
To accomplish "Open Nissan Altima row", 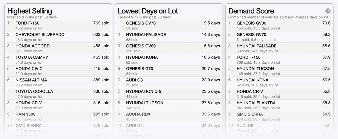I will [x=31, y=80].
